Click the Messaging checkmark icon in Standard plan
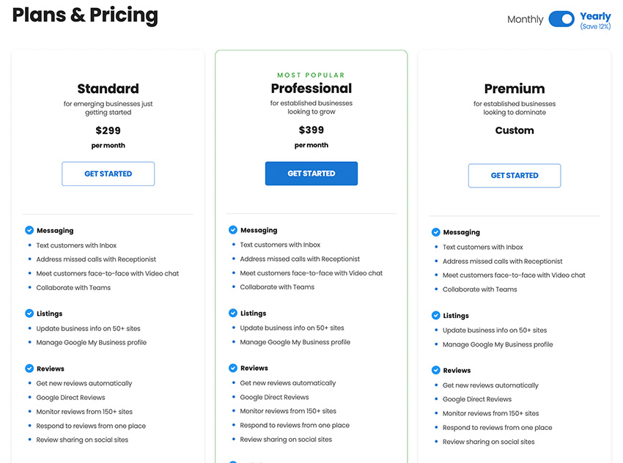Viewport: 623px width, 463px height. click(x=29, y=230)
